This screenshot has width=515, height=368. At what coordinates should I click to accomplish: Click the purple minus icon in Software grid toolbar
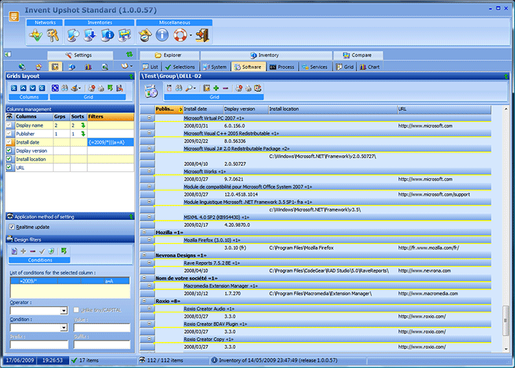[x=225, y=88]
